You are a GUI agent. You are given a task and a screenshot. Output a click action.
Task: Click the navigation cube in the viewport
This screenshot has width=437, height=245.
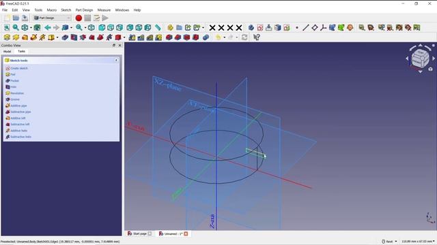point(421,59)
